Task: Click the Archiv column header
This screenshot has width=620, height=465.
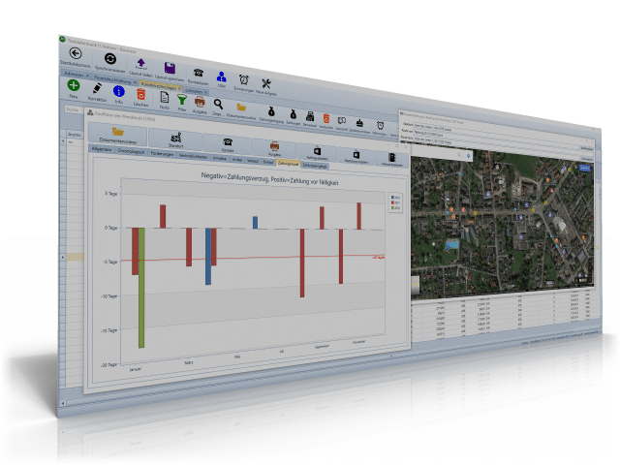Action: [x=75, y=135]
